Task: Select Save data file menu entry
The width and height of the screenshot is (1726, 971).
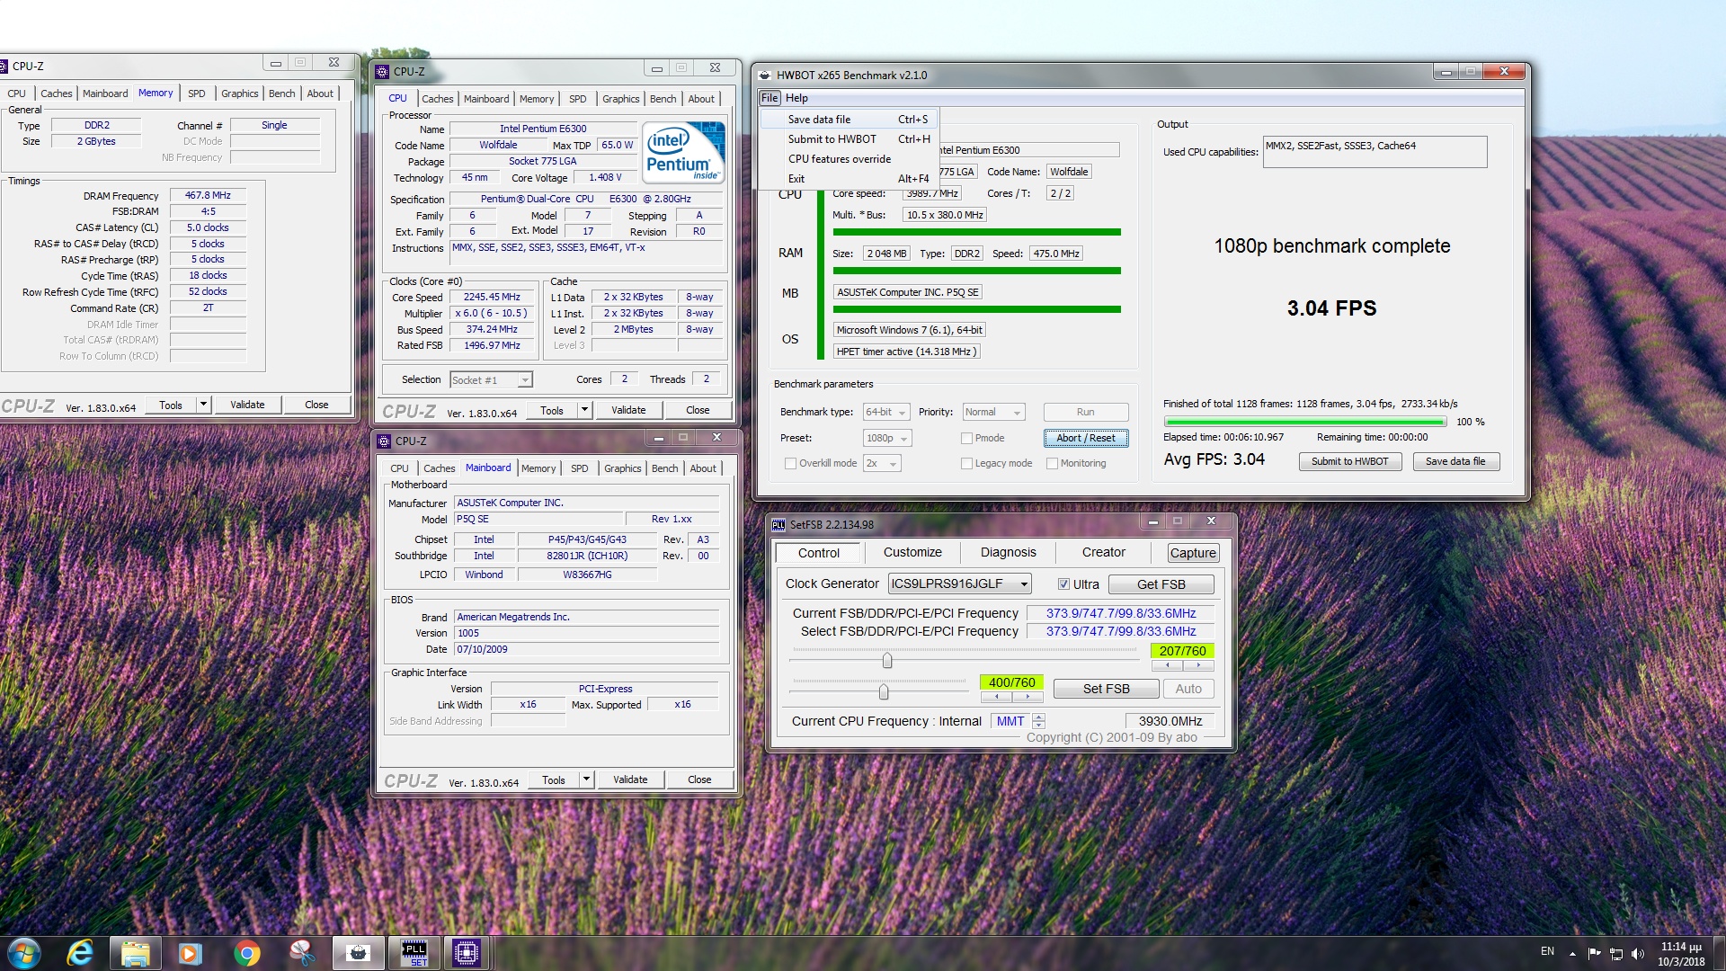Action: tap(850, 120)
